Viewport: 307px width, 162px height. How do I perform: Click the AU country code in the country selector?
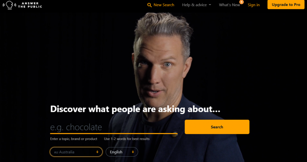point(56,152)
